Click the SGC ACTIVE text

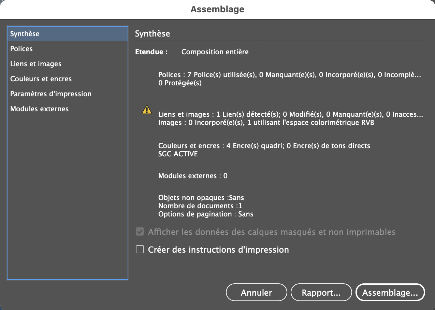pyautogui.click(x=178, y=154)
